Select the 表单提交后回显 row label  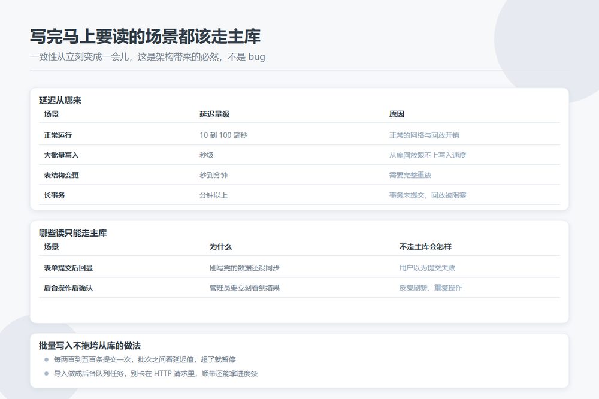click(x=68, y=268)
